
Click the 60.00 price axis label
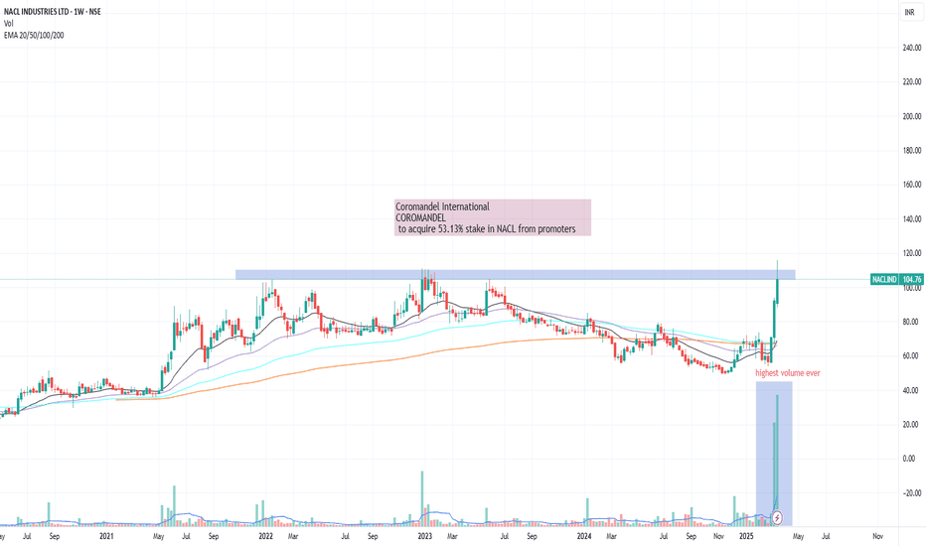click(912, 356)
